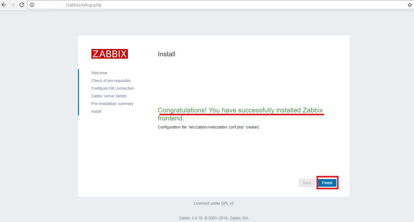
Task: Open the Zabbix SIA link
Action: tap(239, 218)
